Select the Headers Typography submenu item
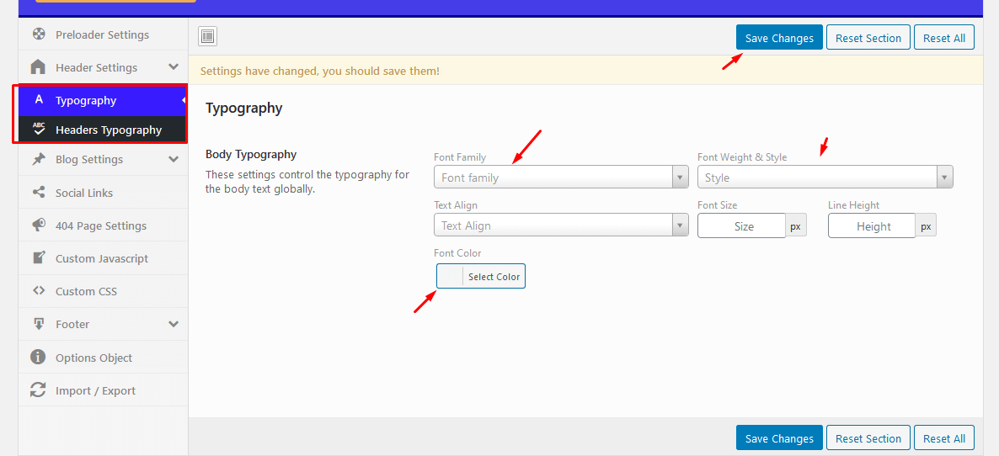 (x=108, y=130)
